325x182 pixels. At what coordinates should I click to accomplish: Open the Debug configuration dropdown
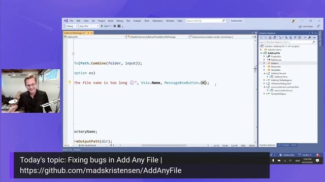point(72,26)
